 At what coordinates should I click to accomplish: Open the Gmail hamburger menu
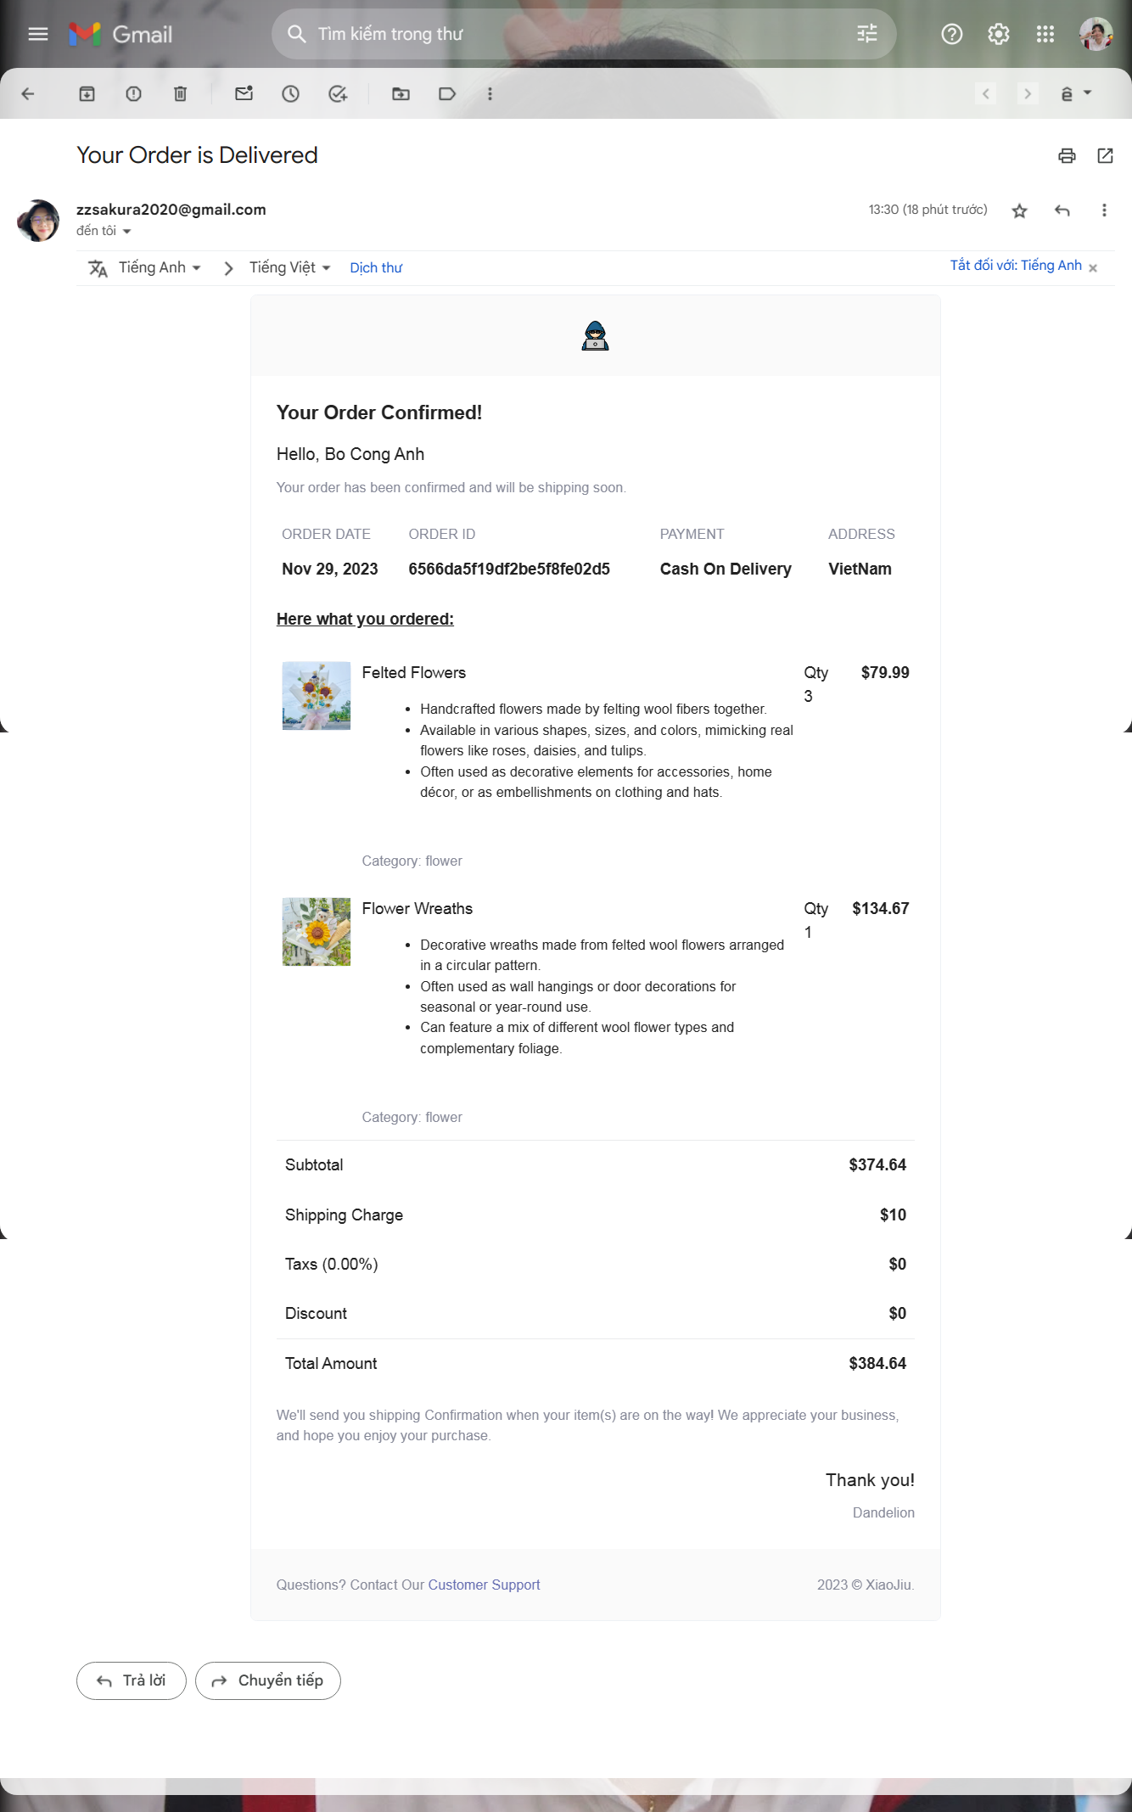pos(37,34)
